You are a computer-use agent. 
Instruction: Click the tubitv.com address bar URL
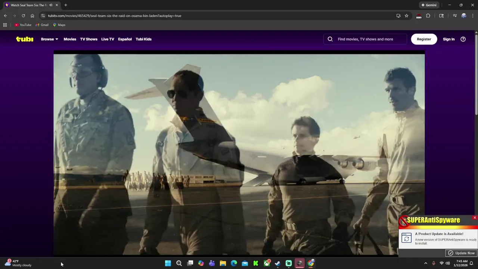coord(114,16)
